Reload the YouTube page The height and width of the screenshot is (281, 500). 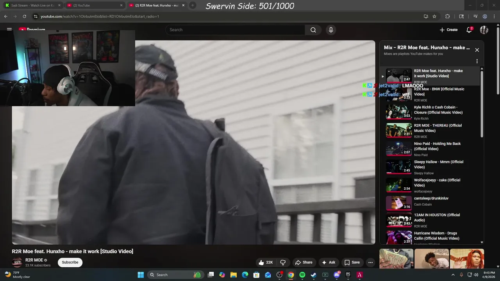(x=24, y=16)
